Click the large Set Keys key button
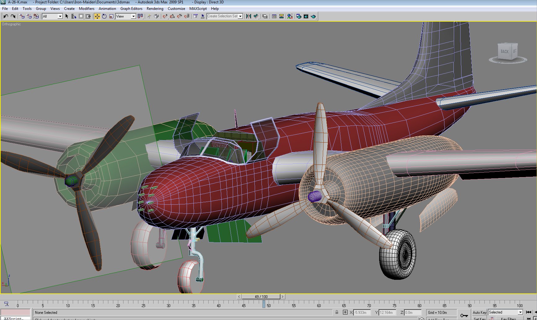Viewport: 537px width, 320px height. [x=464, y=315]
